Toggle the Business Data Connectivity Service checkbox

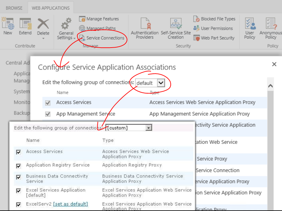[19, 177]
